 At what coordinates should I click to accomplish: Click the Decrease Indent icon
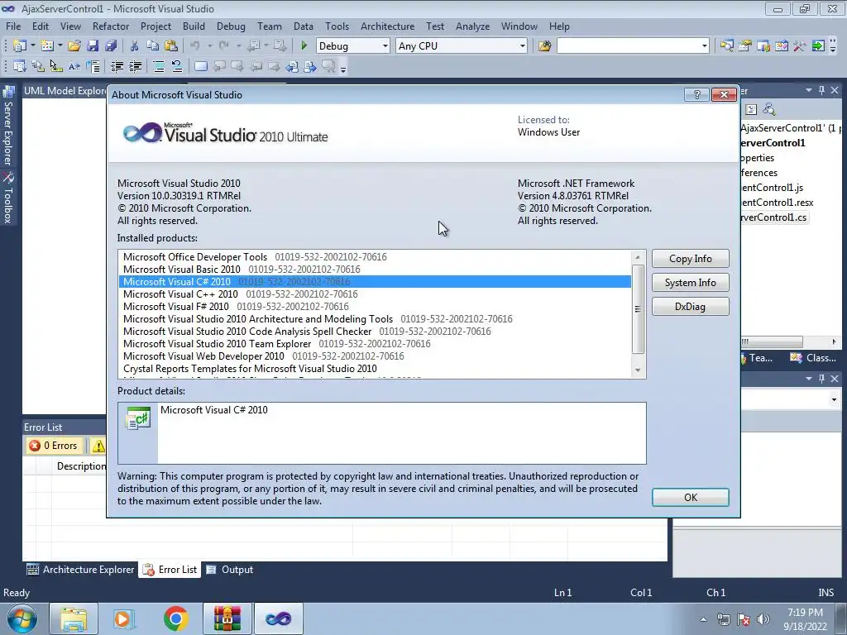click(117, 66)
